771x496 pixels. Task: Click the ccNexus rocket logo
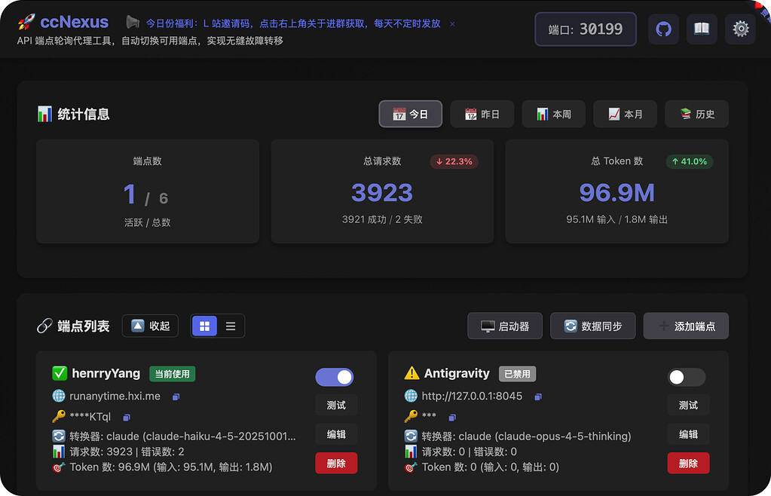click(26, 22)
